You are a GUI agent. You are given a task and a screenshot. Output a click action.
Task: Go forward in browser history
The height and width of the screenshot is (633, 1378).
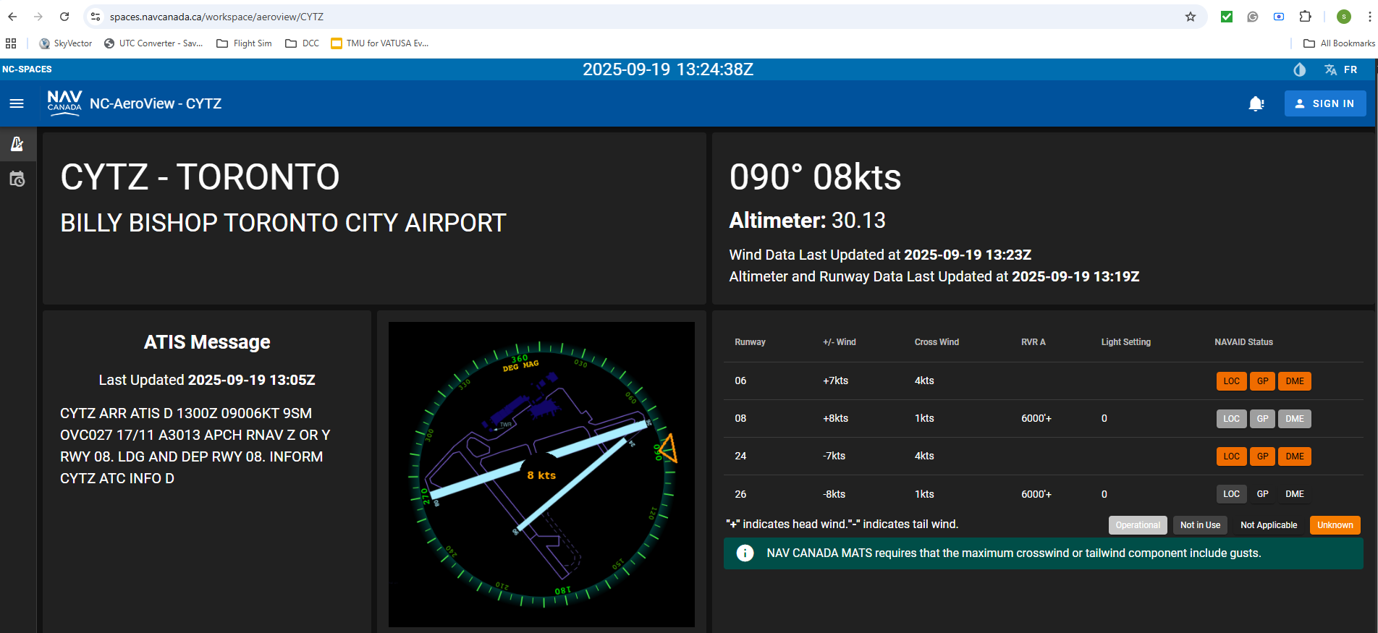[38, 17]
